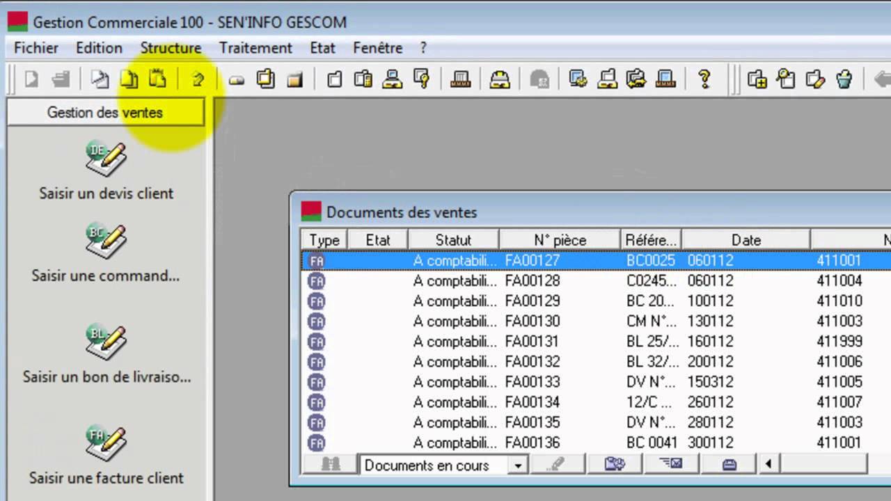Click the Gestion des ventes panel button
Screen dimensions: 891x501
(105, 113)
